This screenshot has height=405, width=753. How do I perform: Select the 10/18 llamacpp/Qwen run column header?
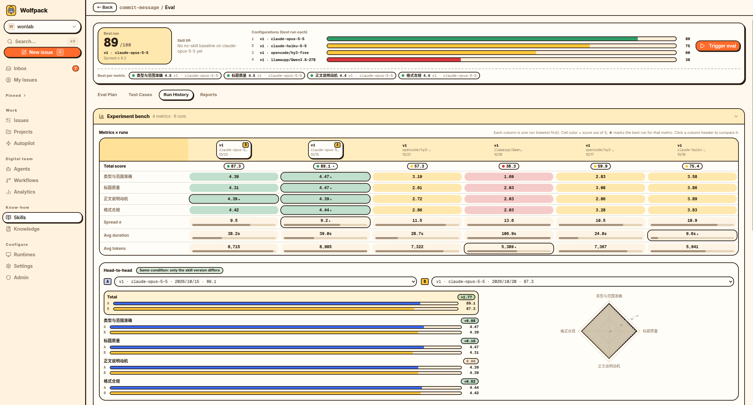pos(508,150)
